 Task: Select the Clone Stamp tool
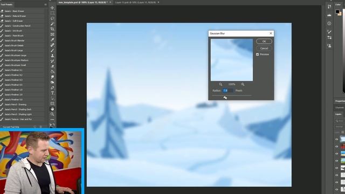pos(52,56)
